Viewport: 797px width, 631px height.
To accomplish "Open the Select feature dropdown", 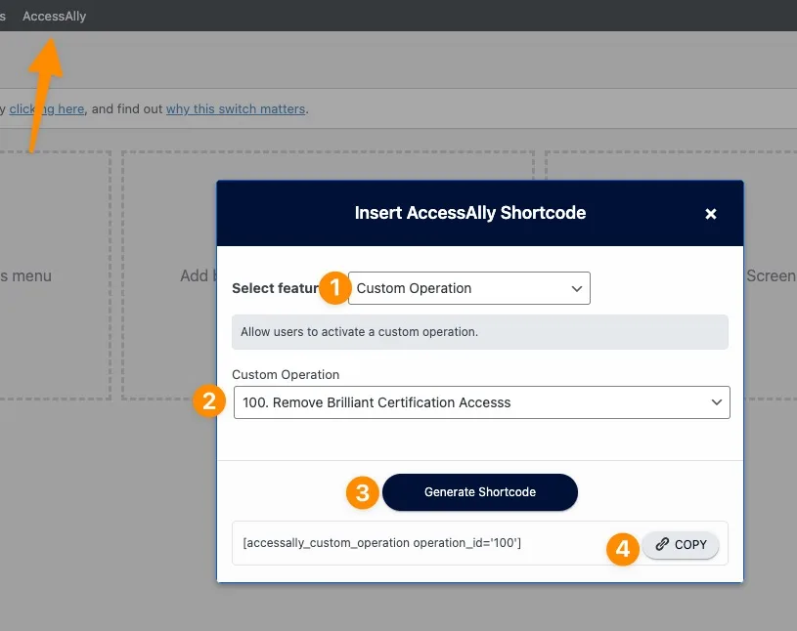I will (468, 288).
